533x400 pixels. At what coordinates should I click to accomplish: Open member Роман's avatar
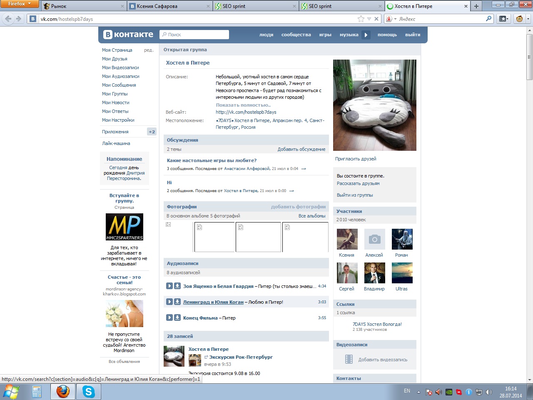(402, 239)
